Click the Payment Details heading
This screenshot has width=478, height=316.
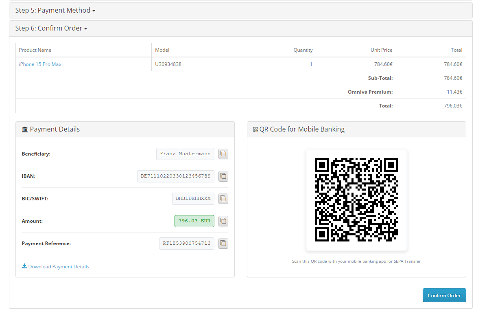[x=55, y=129]
